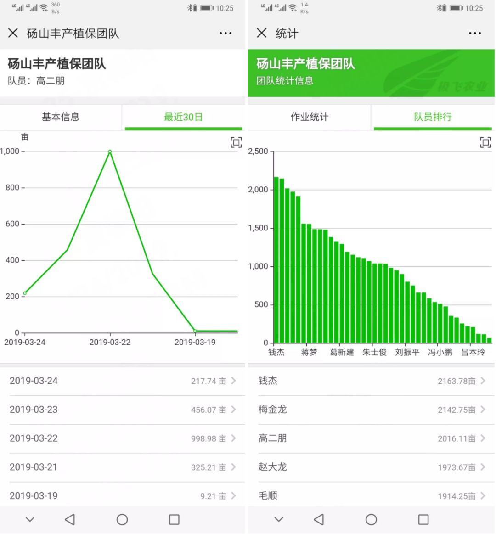496x534 pixels.
Task: Open recent apps on left screen
Action: tap(174, 519)
